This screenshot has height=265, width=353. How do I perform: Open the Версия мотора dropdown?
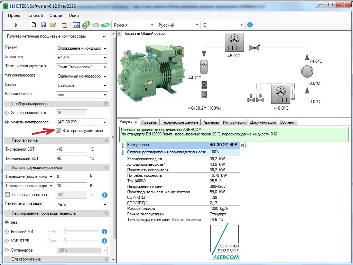tap(82, 95)
